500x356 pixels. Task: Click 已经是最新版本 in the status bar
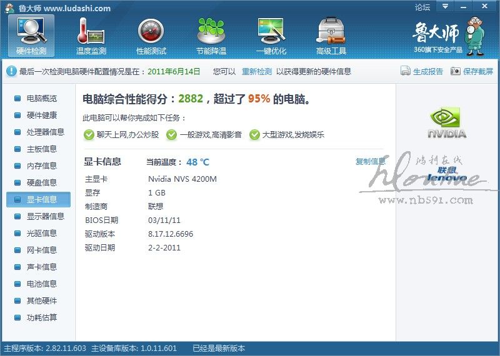click(219, 349)
